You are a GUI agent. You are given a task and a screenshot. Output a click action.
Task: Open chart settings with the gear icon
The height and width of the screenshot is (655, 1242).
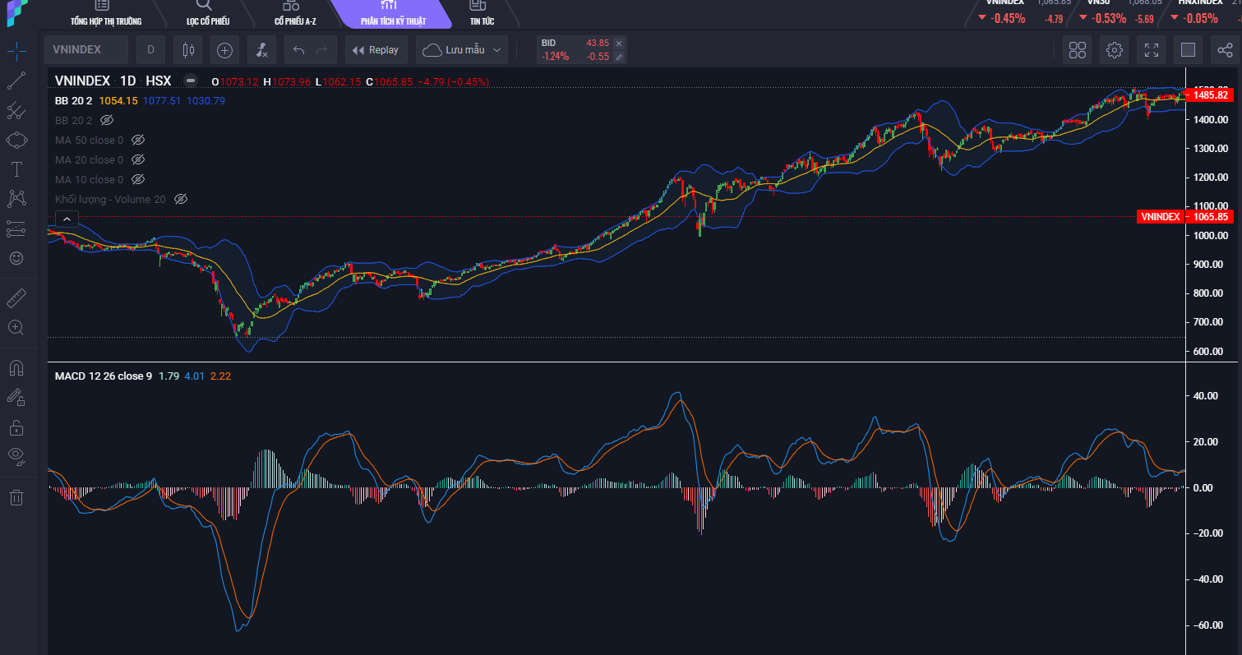tap(1114, 50)
